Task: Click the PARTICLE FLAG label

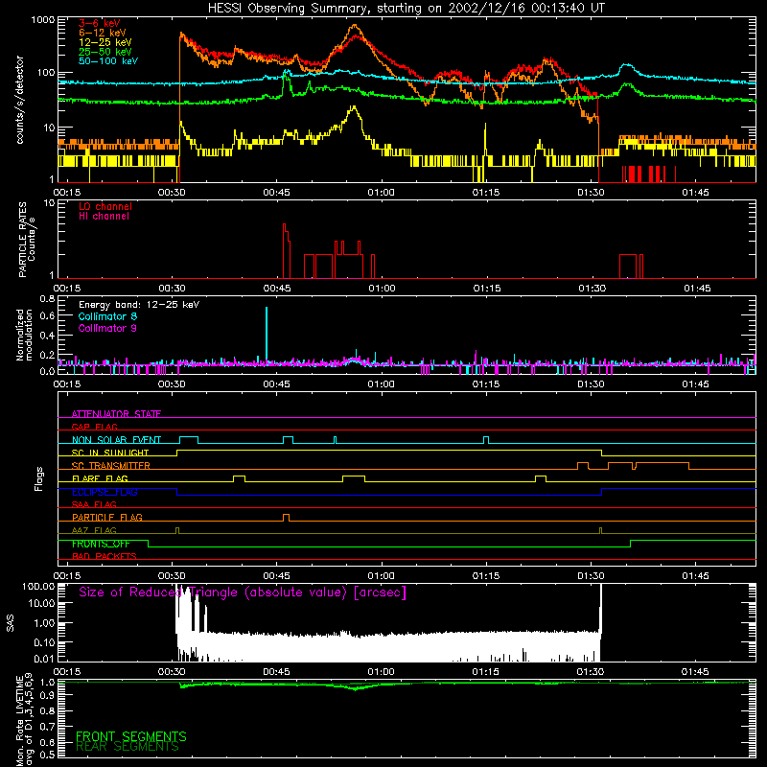Action: click(107, 517)
